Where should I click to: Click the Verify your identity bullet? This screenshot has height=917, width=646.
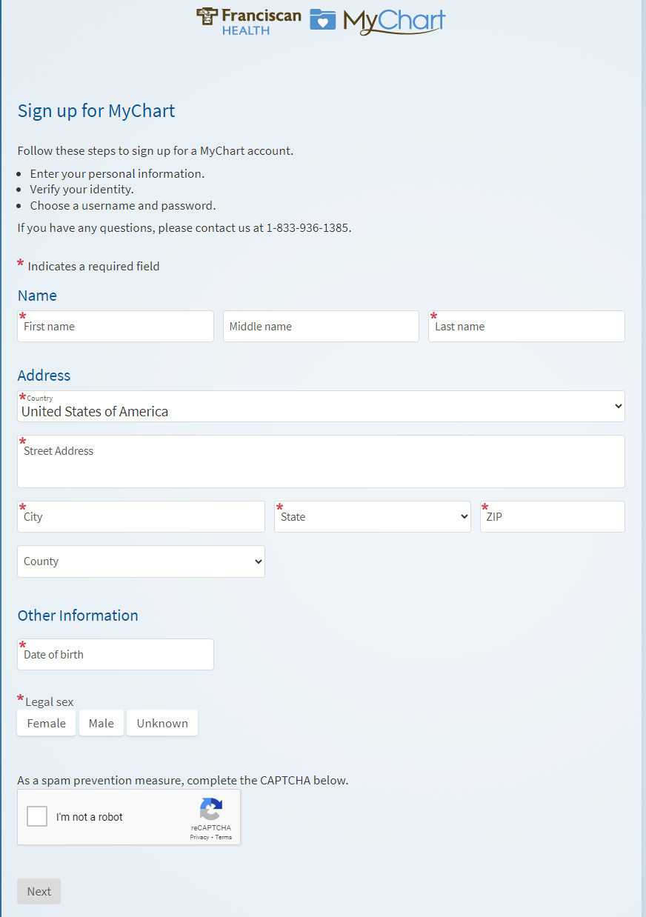(x=81, y=190)
